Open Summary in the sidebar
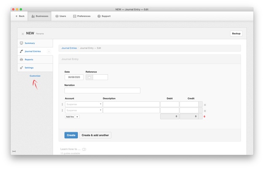Screen dimensions: 264x169 tap(35, 43)
